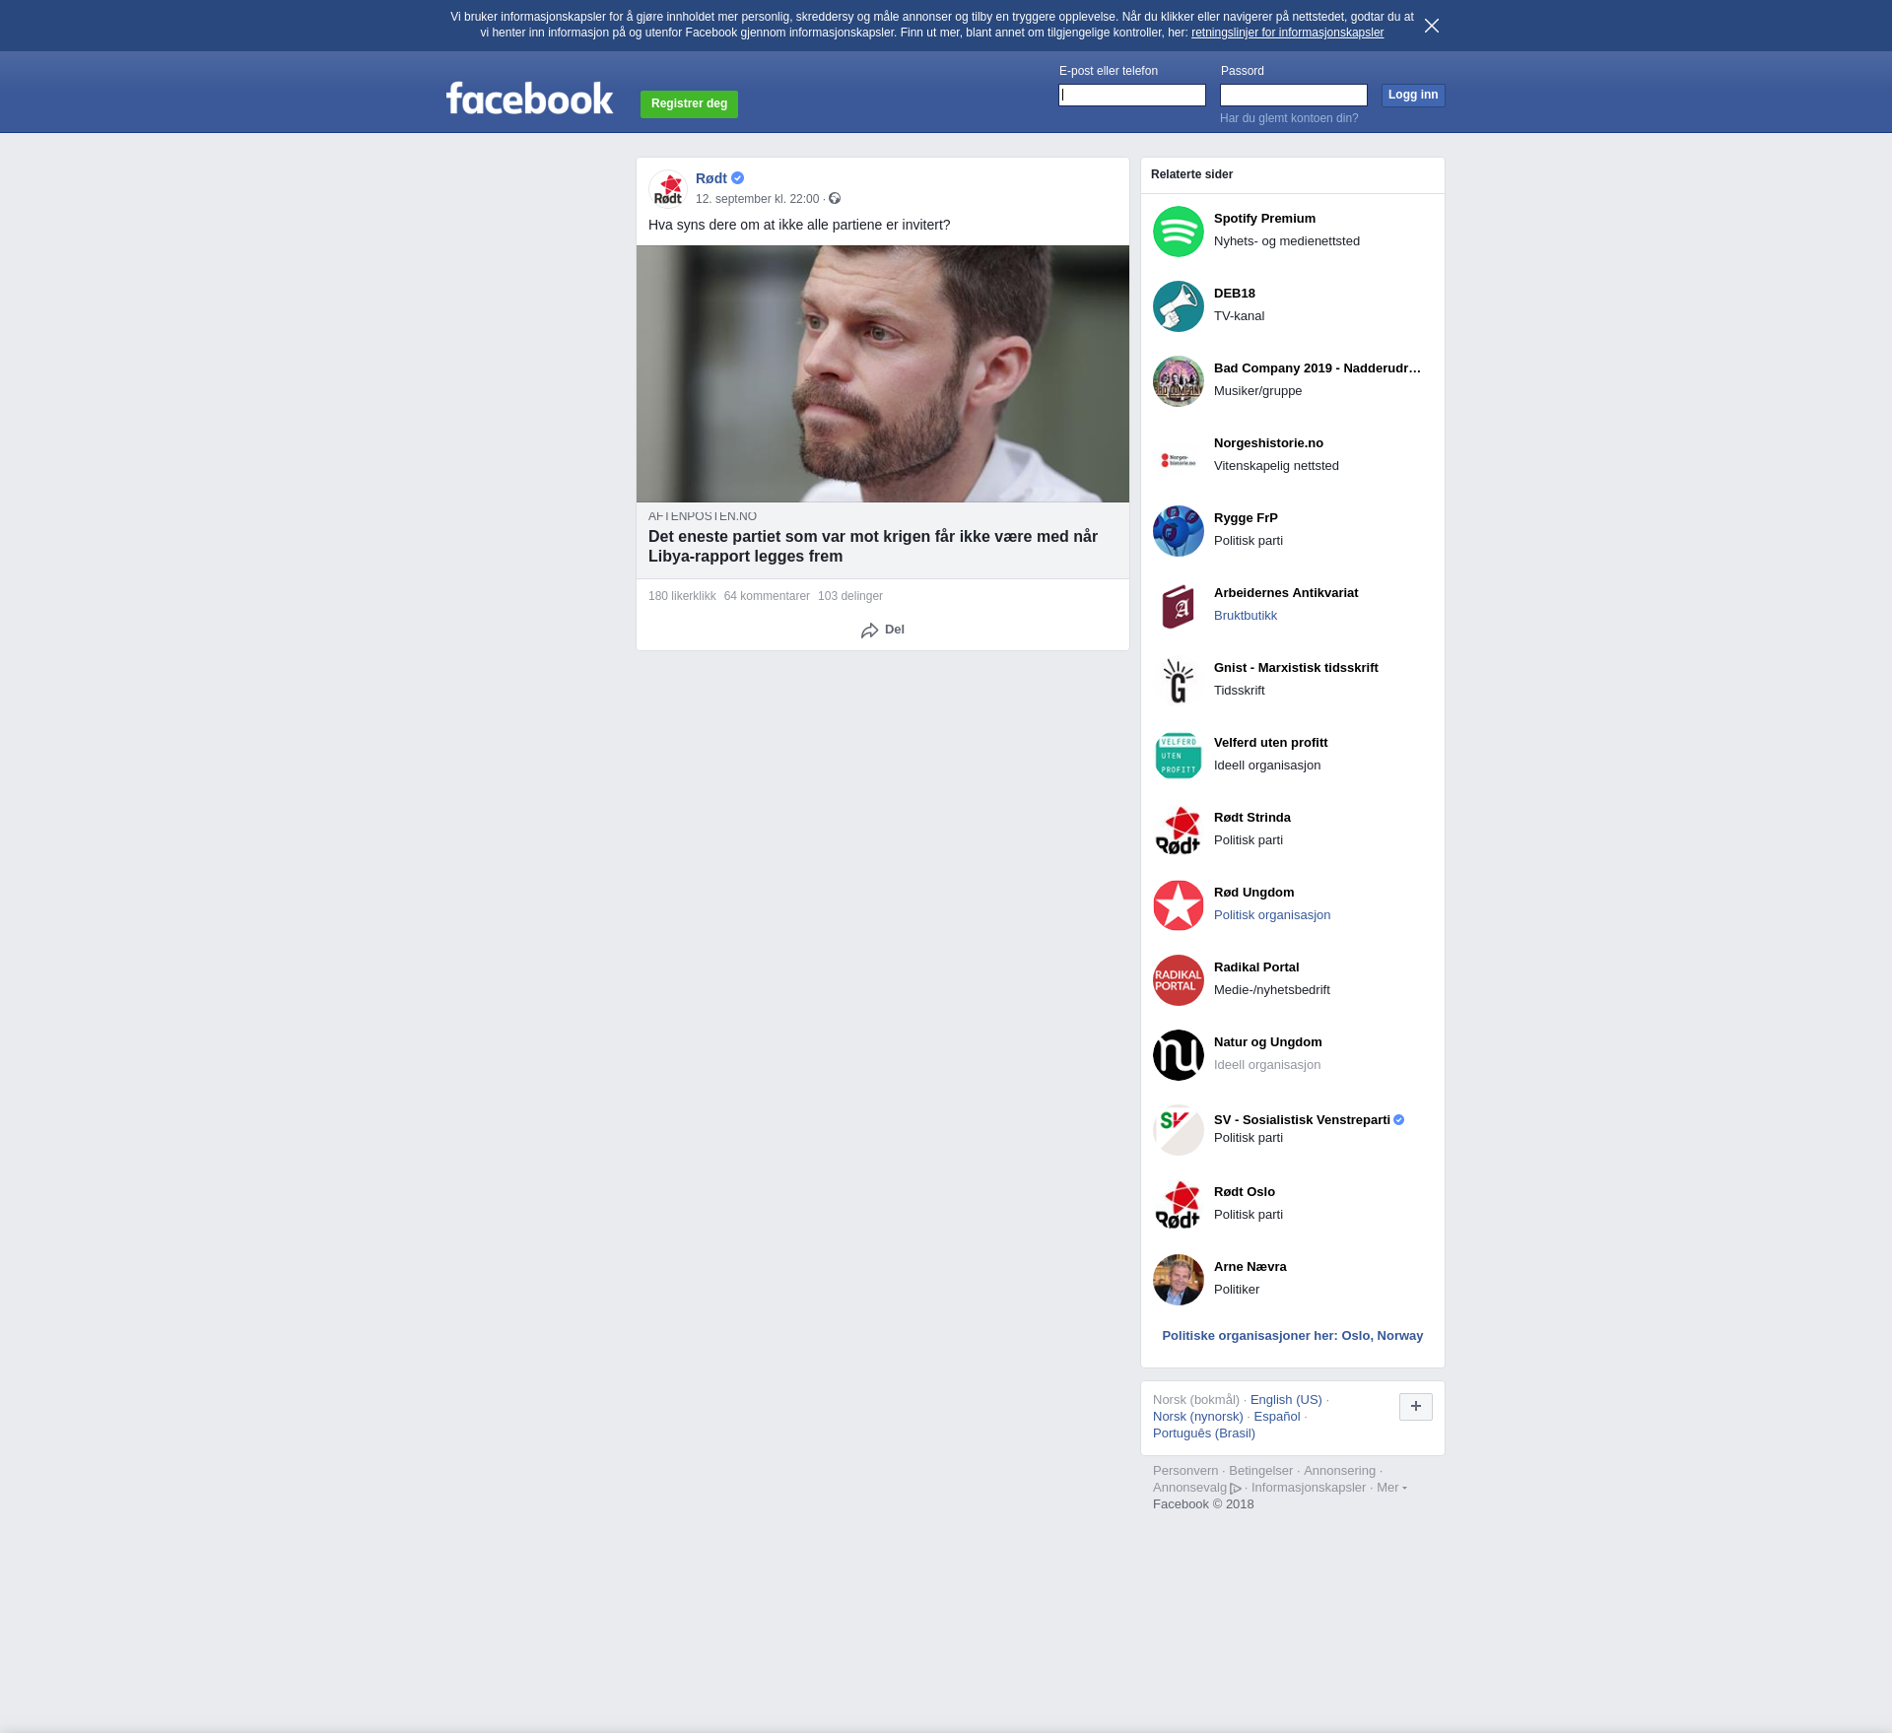Open the DEB18 page name

pos(1235,294)
